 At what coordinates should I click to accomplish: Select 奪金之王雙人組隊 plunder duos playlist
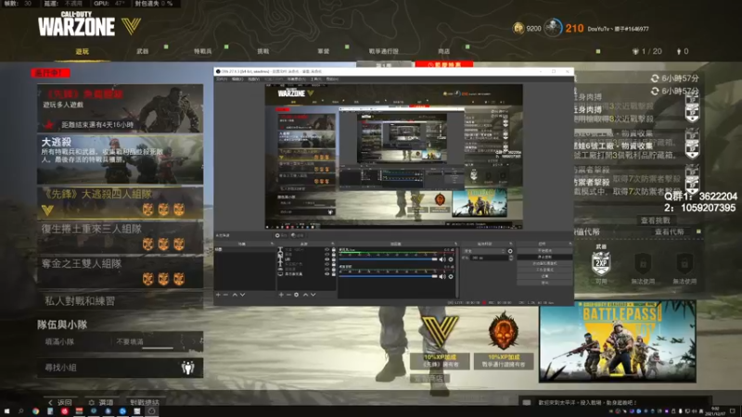(x=121, y=272)
